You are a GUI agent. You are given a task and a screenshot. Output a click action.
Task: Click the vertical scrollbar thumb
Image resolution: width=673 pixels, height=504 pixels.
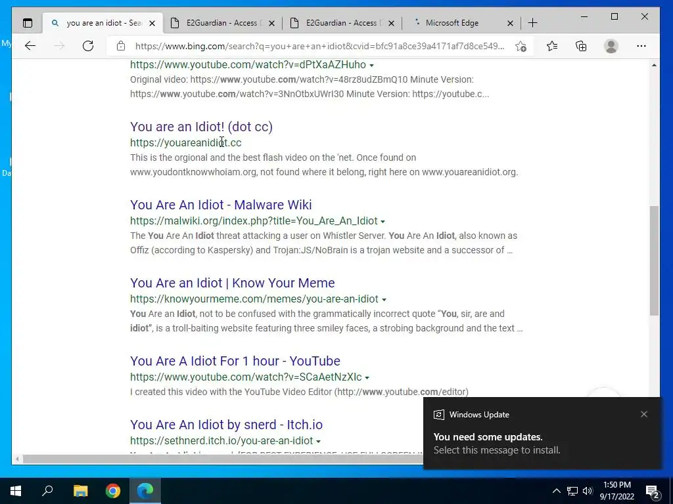point(654,261)
